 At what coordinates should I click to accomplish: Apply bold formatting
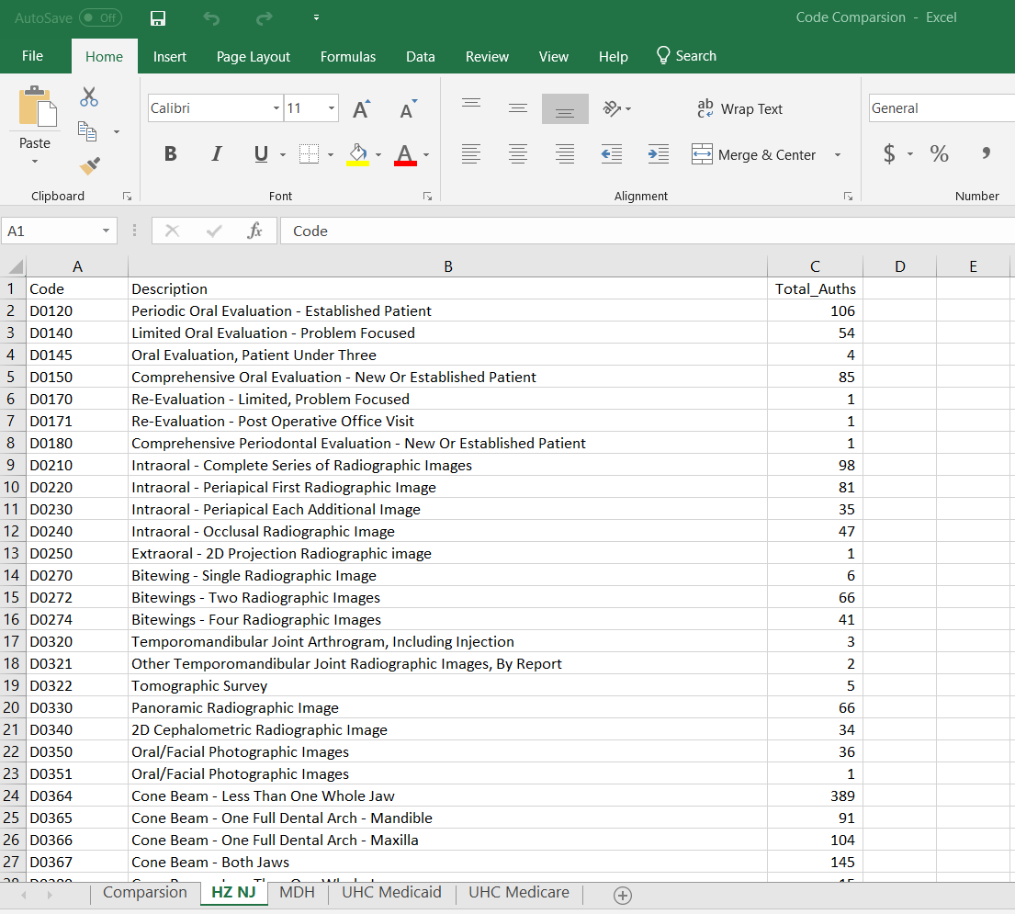170,153
